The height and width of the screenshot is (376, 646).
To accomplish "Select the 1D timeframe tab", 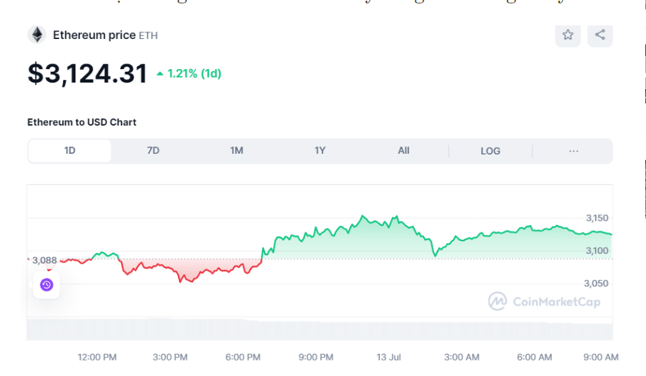I will pos(70,150).
